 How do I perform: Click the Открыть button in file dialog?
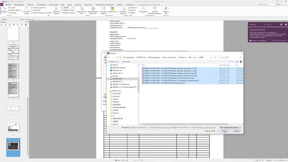225,131
